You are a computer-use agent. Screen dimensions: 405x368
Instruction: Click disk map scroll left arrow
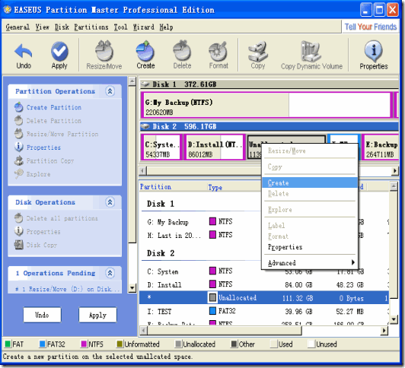pos(143,170)
